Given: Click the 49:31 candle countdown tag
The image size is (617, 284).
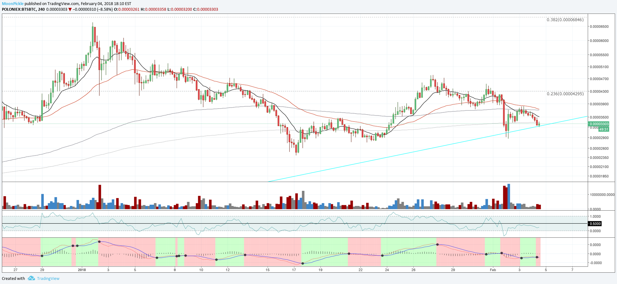Looking at the screenshot, I should pyautogui.click(x=603, y=129).
